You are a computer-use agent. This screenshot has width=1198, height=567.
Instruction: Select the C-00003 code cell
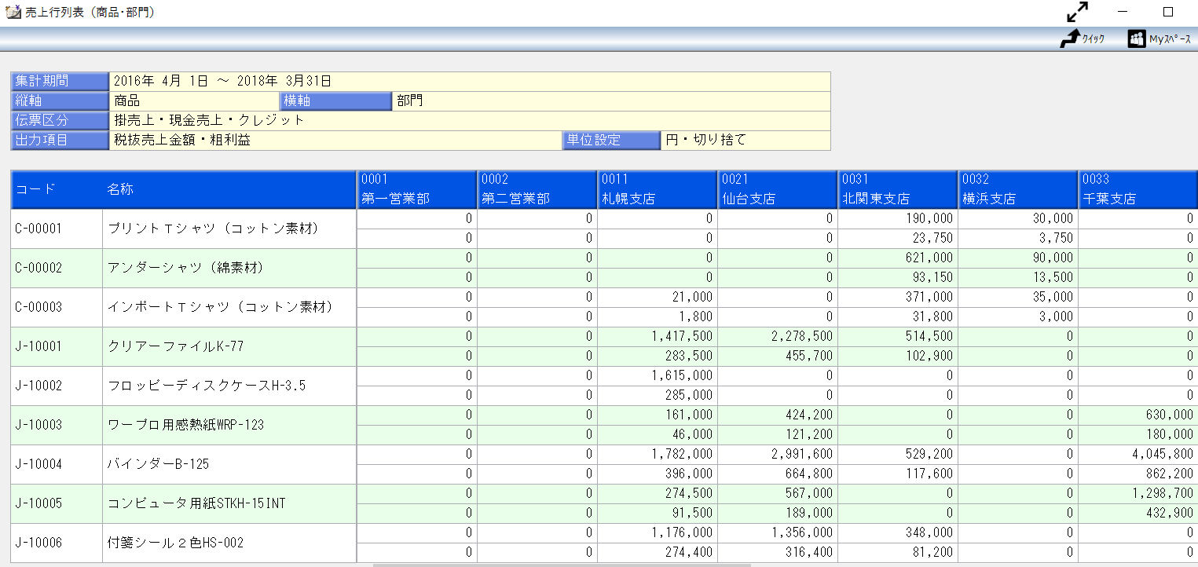57,307
